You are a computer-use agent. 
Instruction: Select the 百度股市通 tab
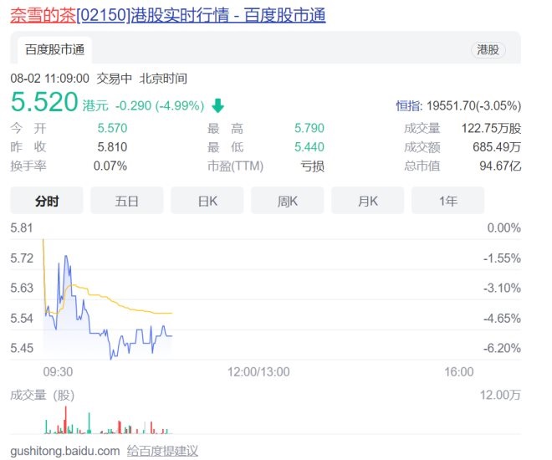(55, 50)
